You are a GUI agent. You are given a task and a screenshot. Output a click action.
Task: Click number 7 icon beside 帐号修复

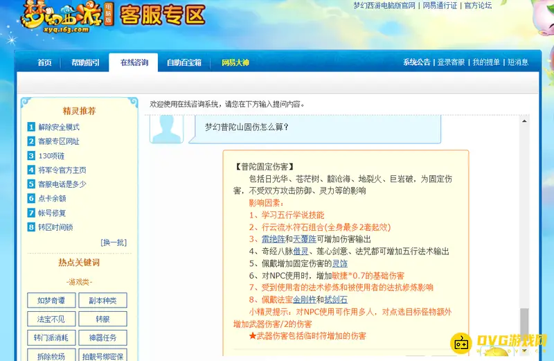[31, 213]
